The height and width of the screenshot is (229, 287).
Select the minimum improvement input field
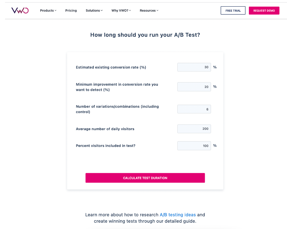click(x=194, y=87)
